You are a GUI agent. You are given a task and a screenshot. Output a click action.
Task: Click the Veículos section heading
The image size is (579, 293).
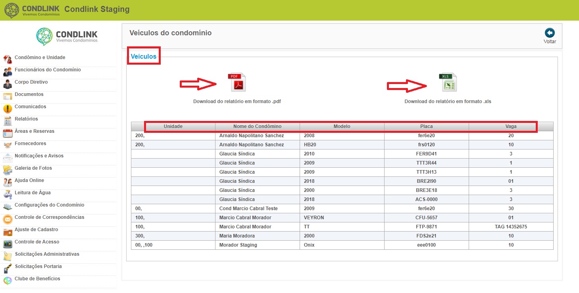pyautogui.click(x=144, y=57)
